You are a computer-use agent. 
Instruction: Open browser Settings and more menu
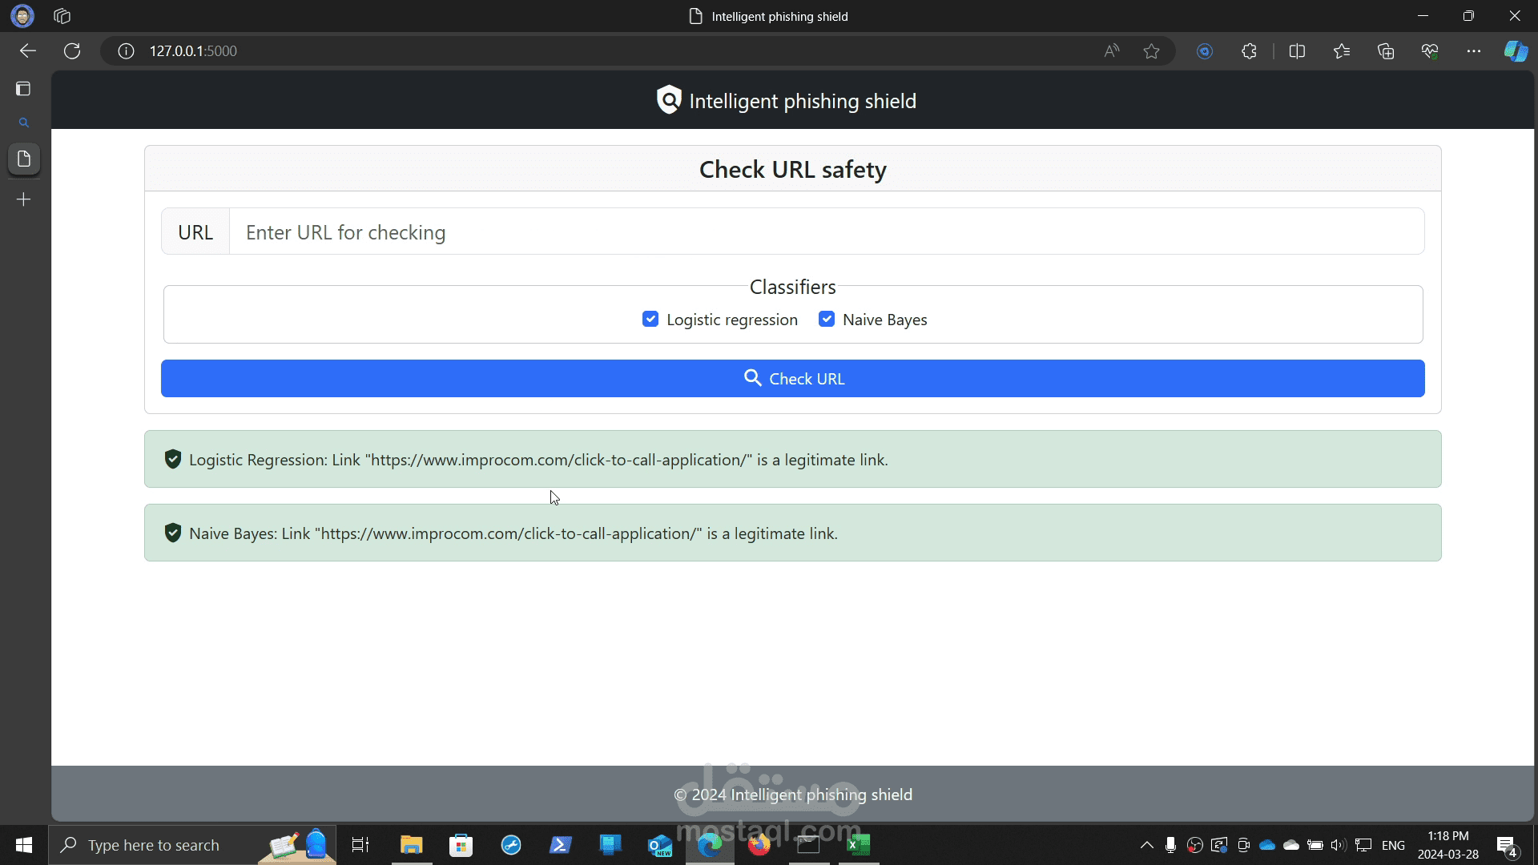1473,51
